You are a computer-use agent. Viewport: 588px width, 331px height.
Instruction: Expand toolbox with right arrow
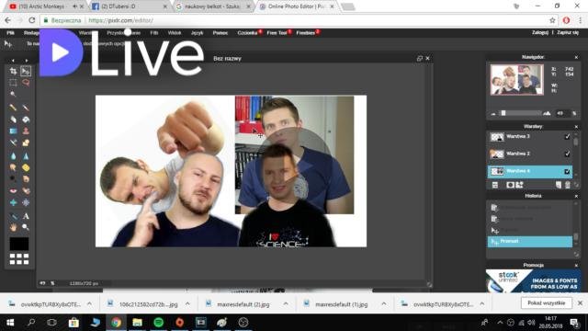pos(27,60)
